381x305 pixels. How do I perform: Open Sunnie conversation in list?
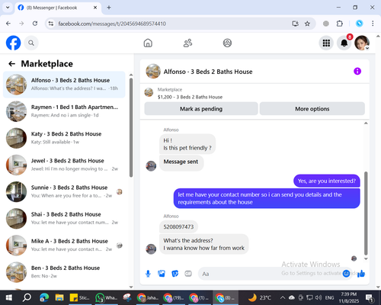pos(64,191)
